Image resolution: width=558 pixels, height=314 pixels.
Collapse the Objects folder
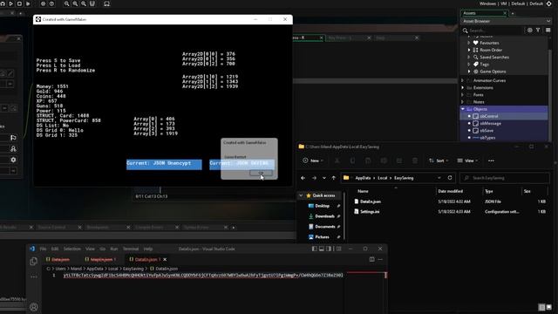(463, 109)
